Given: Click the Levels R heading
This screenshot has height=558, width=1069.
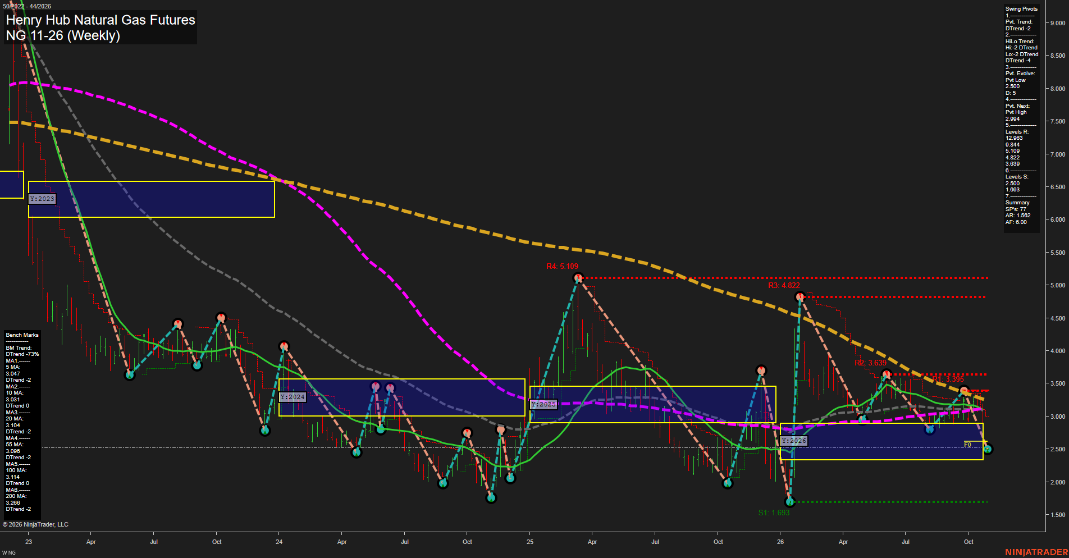Looking at the screenshot, I should click(1017, 132).
